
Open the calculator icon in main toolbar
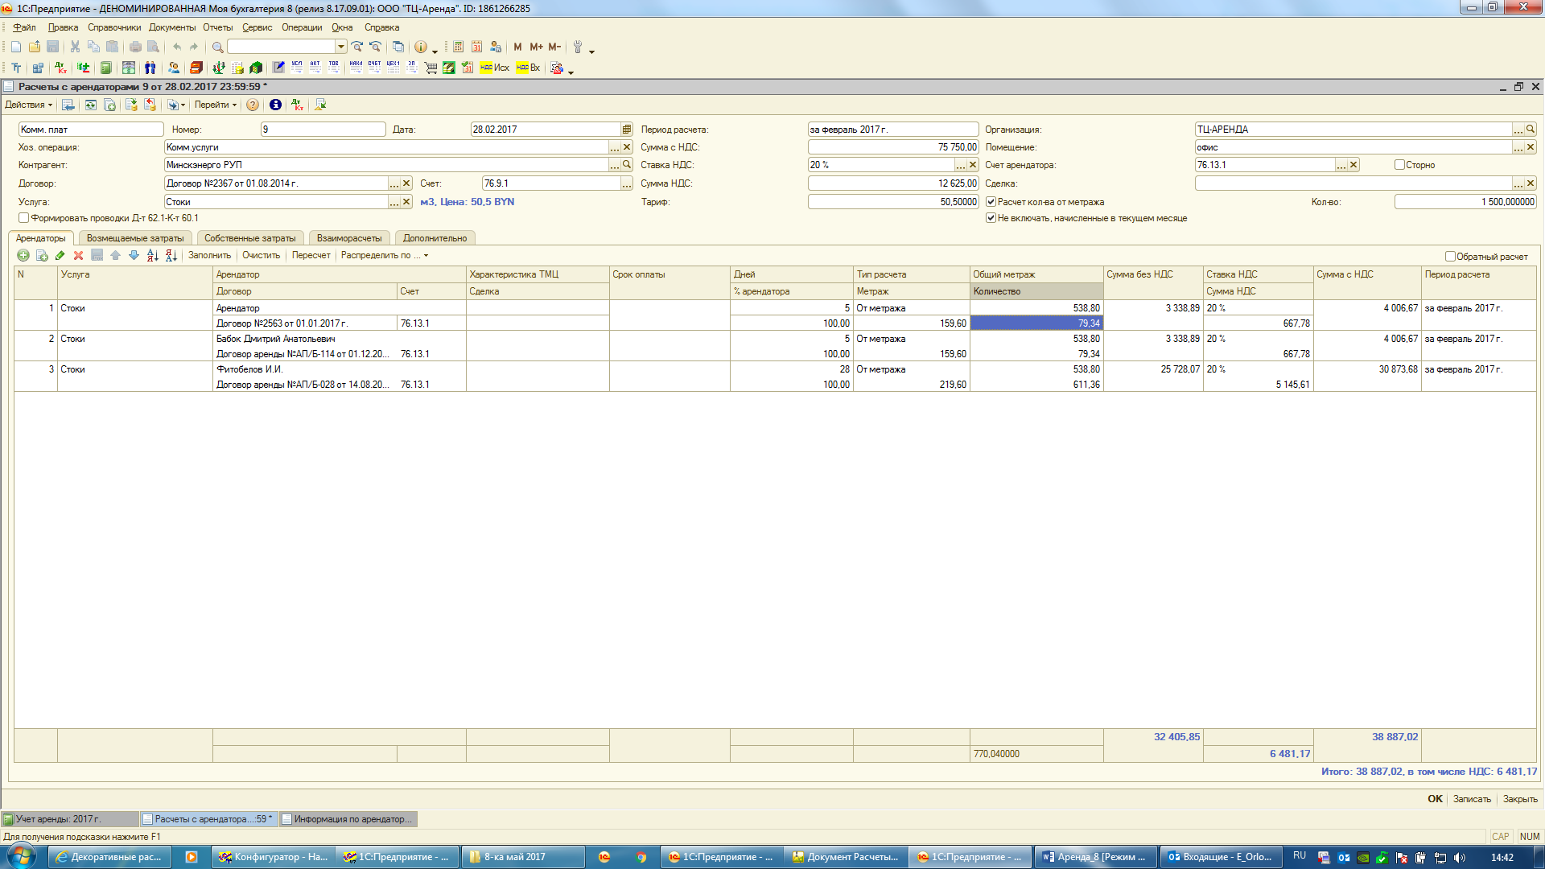tap(458, 47)
